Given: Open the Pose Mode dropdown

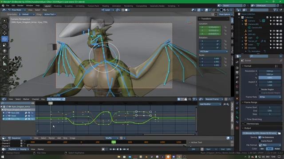Looking at the screenshot, I should pyautogui.click(x=17, y=10).
